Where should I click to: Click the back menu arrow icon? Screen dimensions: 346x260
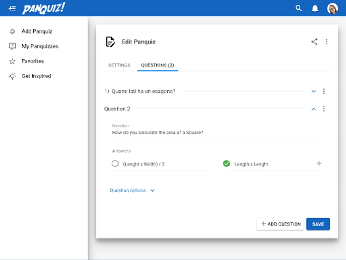[12, 8]
